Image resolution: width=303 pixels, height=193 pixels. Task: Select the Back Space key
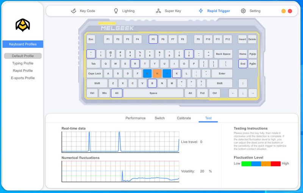pos(223,54)
